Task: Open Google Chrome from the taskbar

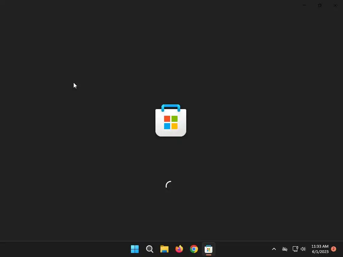Action: click(x=194, y=249)
